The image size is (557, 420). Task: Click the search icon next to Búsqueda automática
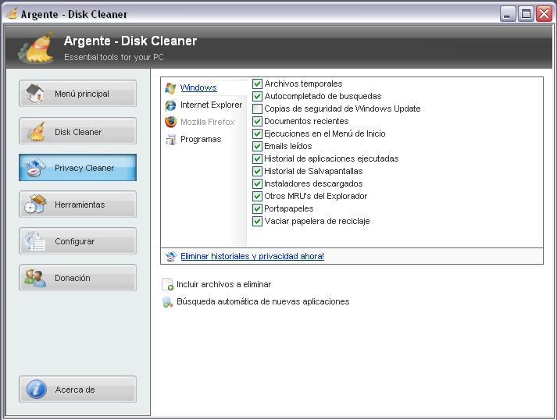coord(167,302)
